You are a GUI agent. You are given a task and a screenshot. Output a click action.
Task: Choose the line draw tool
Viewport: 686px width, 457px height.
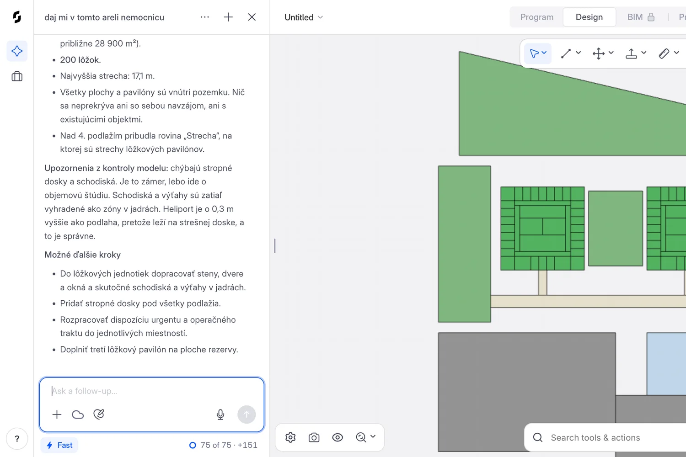tap(566, 53)
